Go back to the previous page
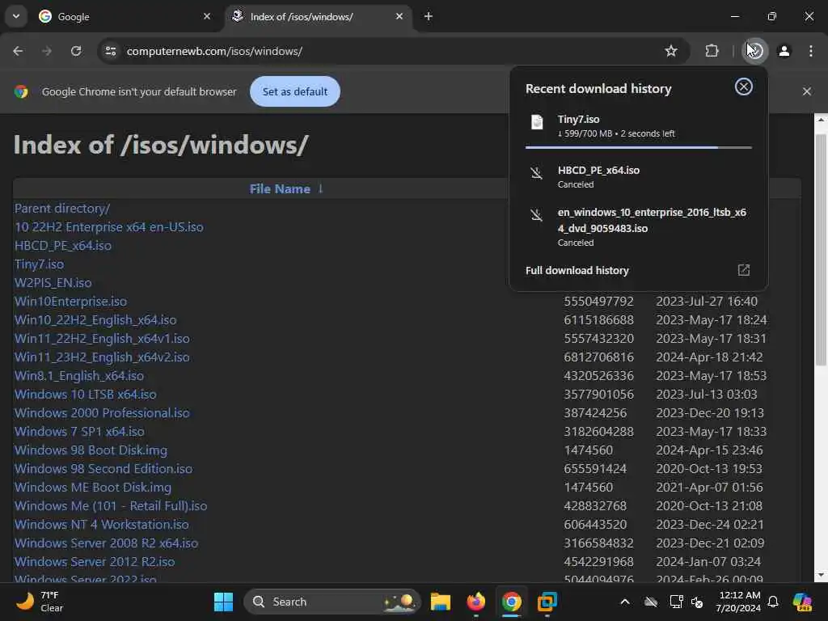The height and width of the screenshot is (621, 828). pos(18,51)
